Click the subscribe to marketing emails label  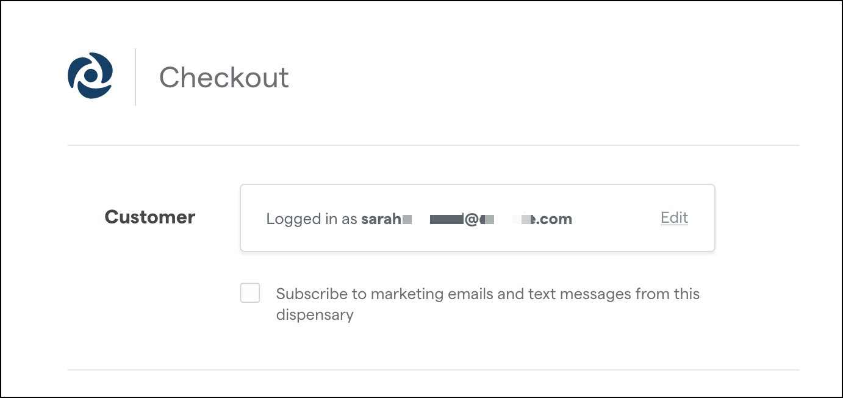pos(488,293)
